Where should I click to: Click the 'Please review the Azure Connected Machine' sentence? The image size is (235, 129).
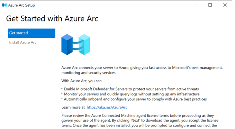(x=138, y=115)
